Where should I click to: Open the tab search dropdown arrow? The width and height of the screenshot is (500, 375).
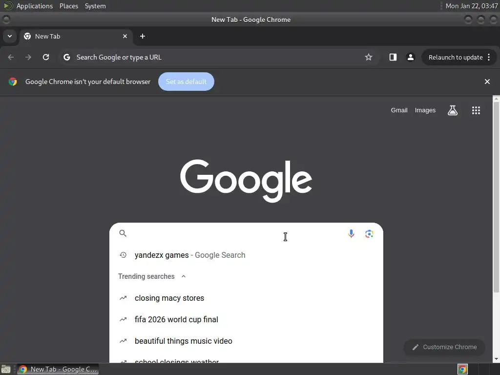tap(10, 36)
